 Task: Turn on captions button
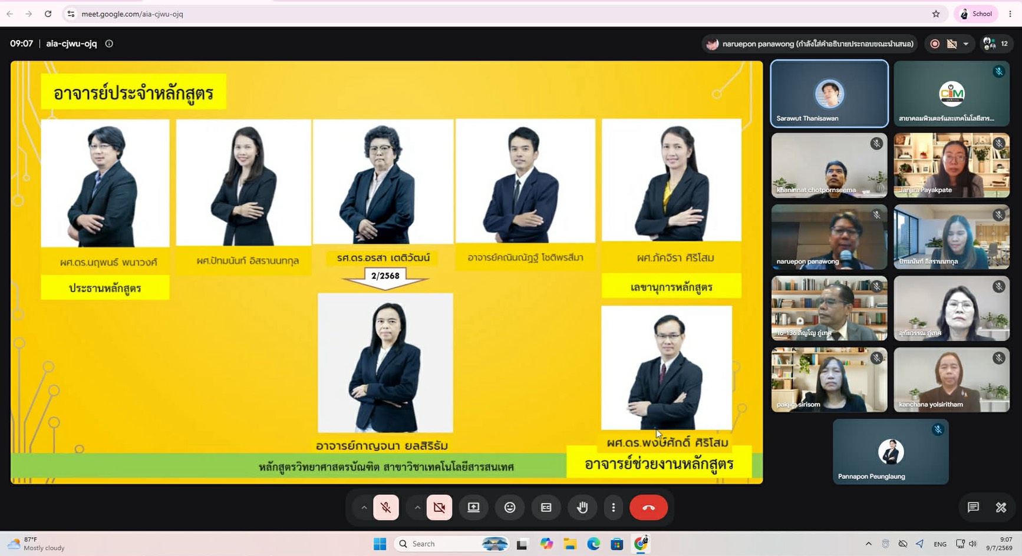click(546, 507)
